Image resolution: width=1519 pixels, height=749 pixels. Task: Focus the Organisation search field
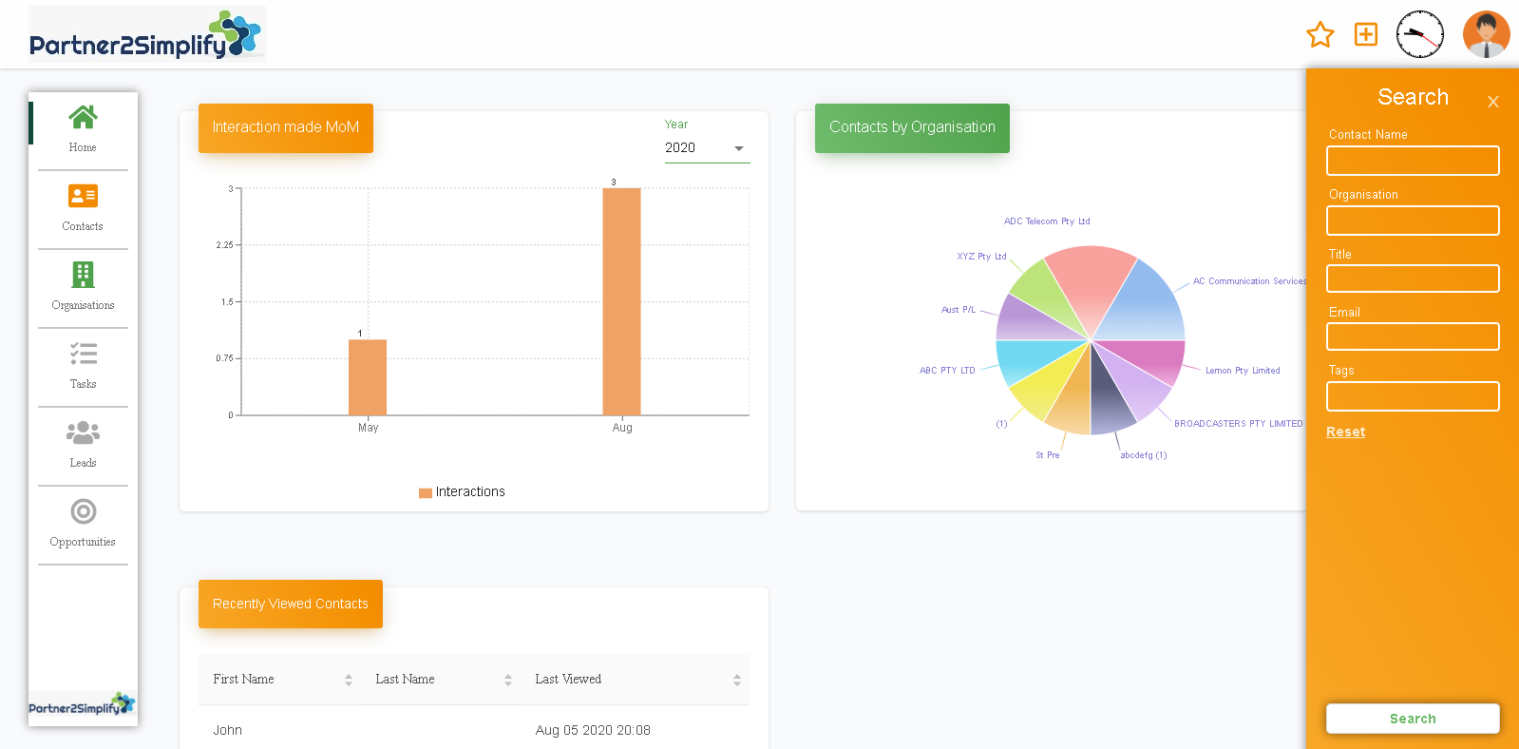(x=1413, y=221)
